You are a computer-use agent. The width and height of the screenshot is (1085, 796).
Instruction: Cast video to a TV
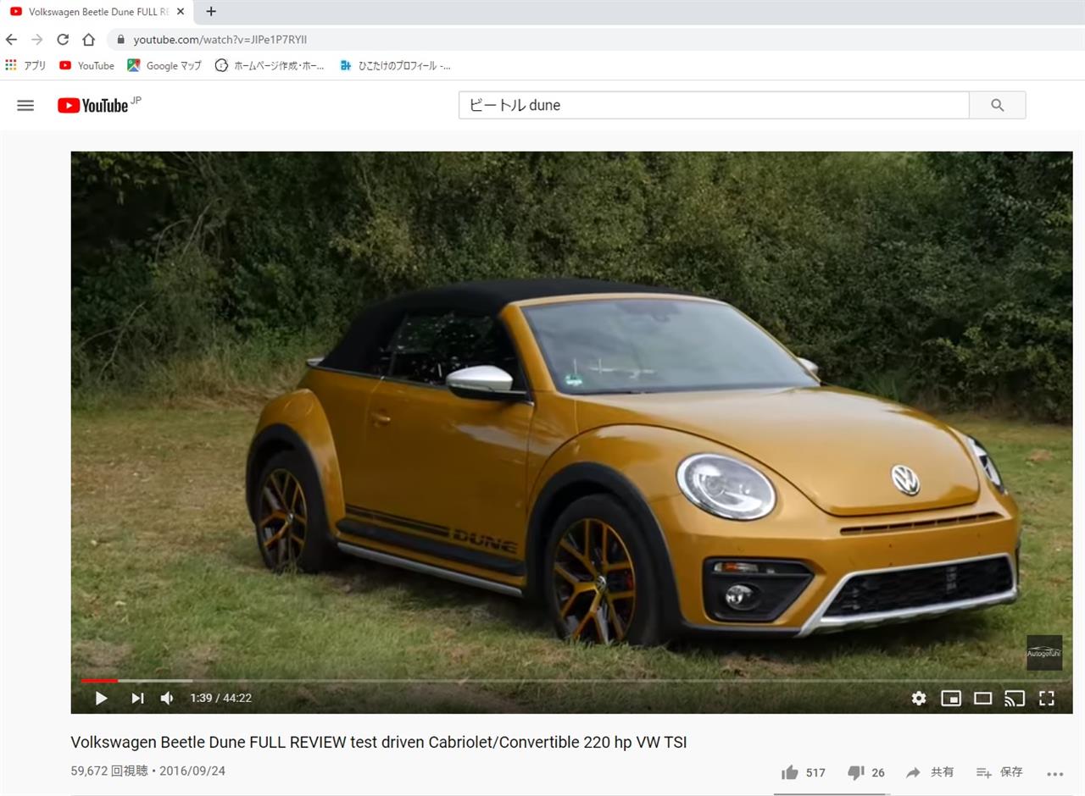[1015, 698]
